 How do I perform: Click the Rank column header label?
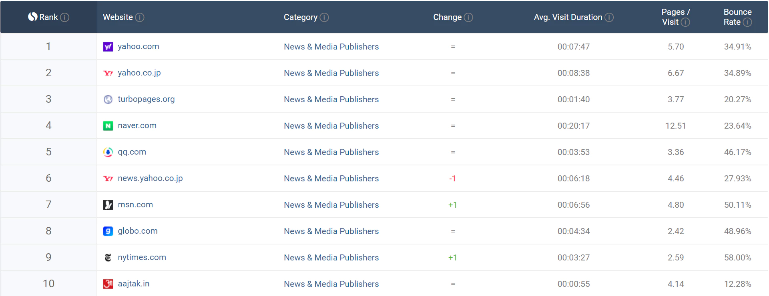click(x=48, y=17)
